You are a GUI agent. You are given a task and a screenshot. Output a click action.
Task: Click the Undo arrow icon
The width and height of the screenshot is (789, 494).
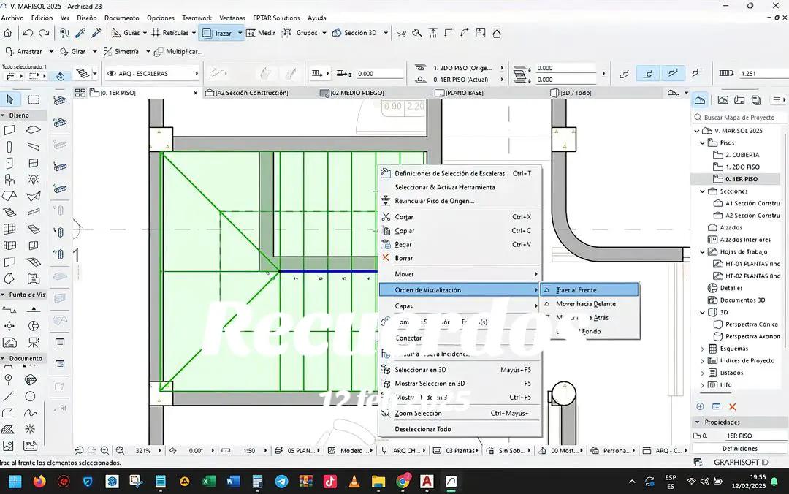point(28,33)
